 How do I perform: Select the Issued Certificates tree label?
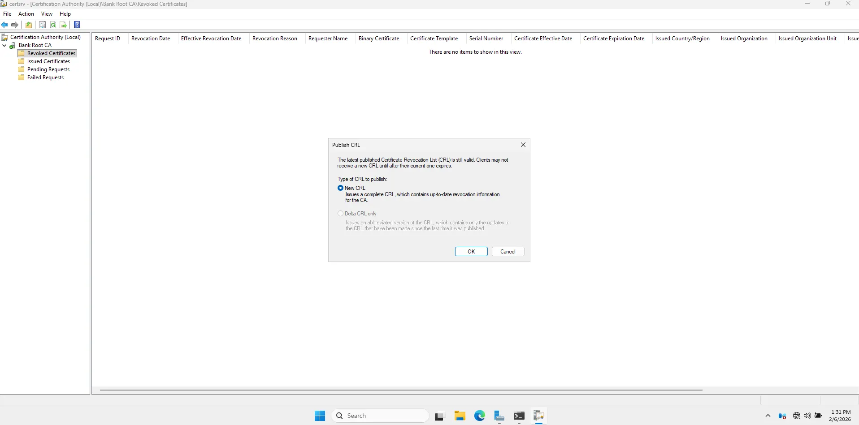(48, 61)
